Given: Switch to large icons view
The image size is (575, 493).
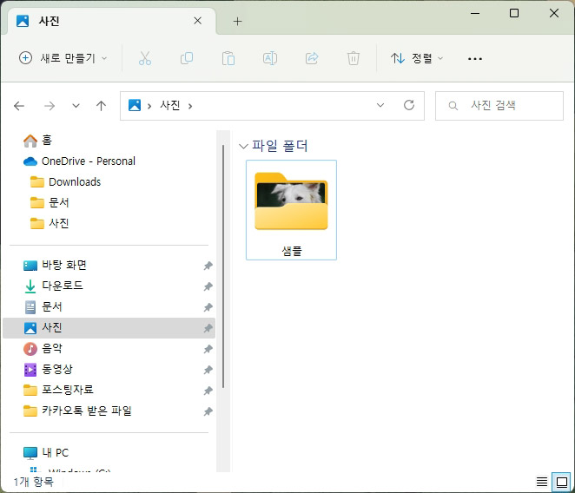Looking at the screenshot, I should (562, 482).
